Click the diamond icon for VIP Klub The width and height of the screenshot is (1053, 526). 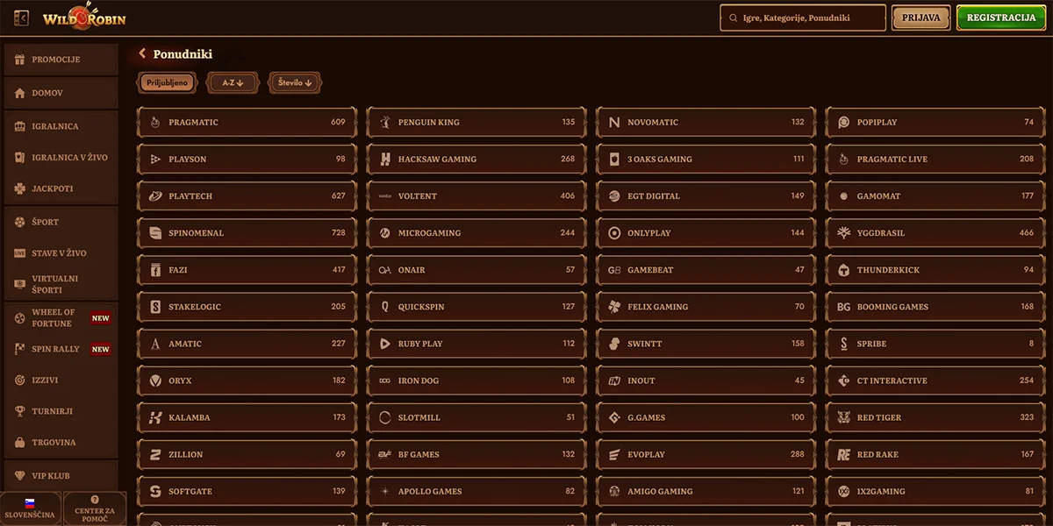coord(19,476)
